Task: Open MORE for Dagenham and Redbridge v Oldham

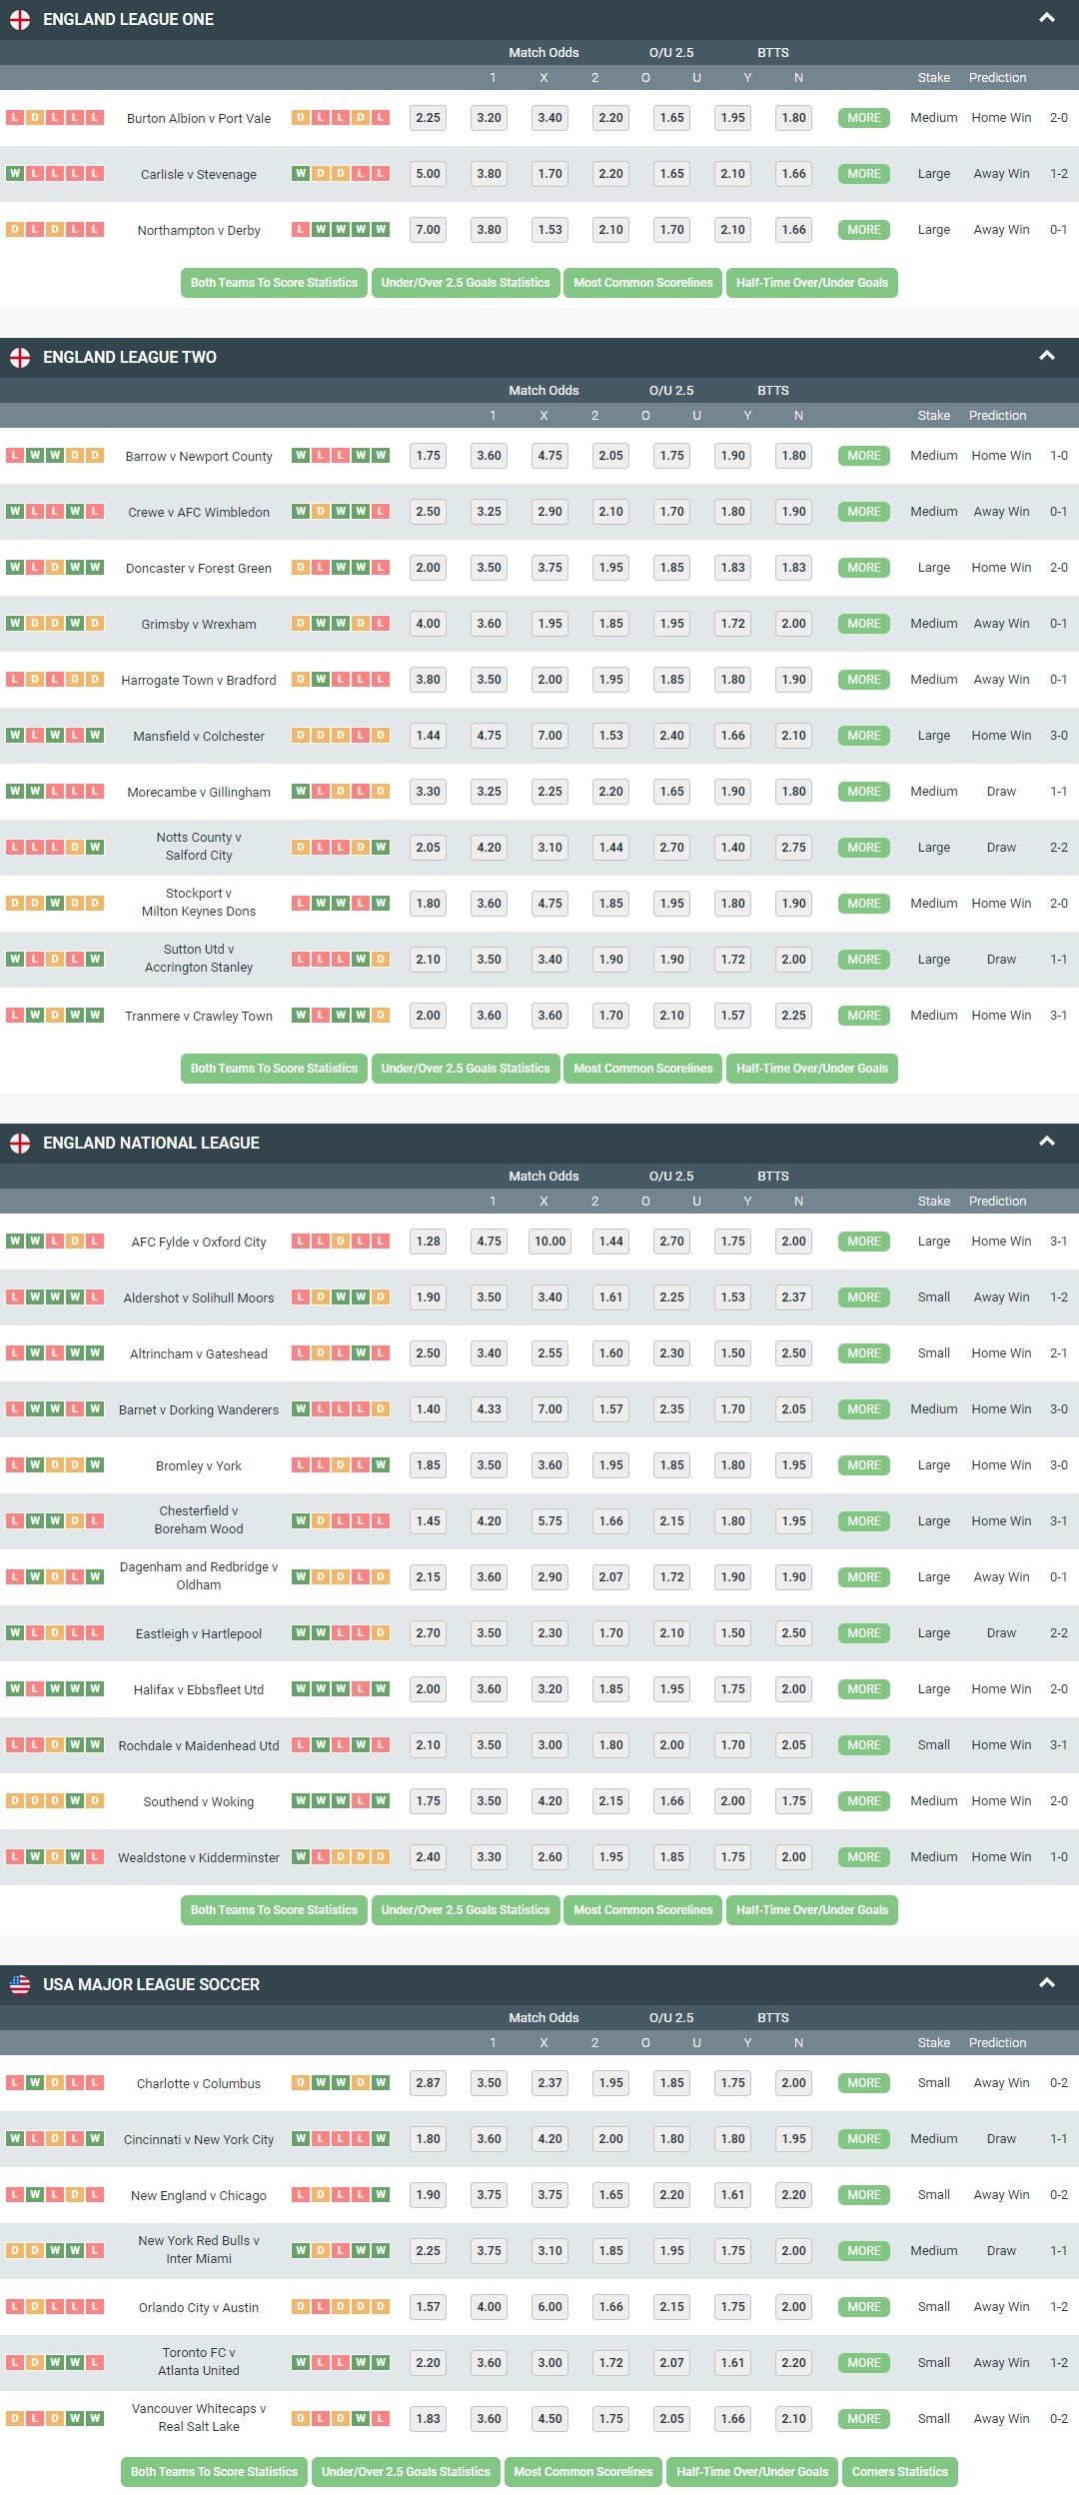Action: (x=864, y=1577)
